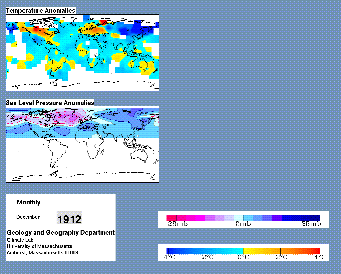Image resolution: width=341 pixels, height=274 pixels.
Task: Click University of Massachusetts text
Action: pyautogui.click(x=39, y=246)
